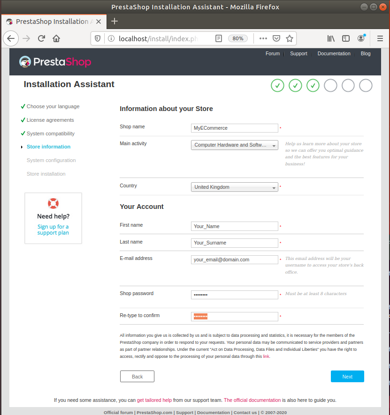Toggle the Firefox sidebar icon
390x415 pixels.
[345, 38]
